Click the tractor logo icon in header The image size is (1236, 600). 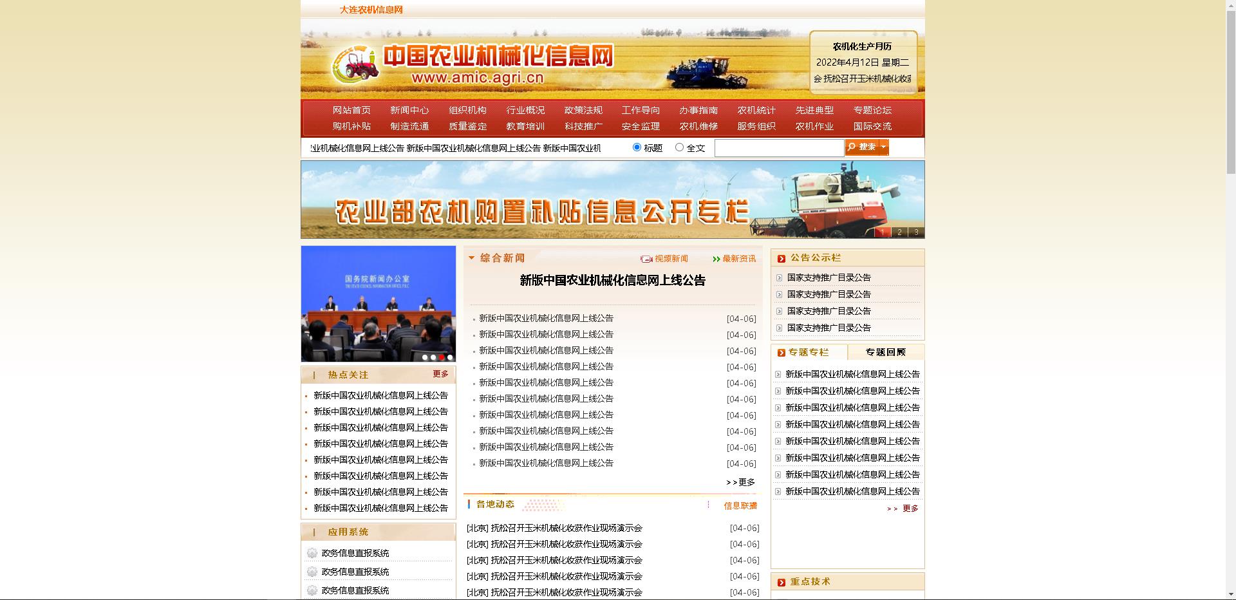[355, 65]
